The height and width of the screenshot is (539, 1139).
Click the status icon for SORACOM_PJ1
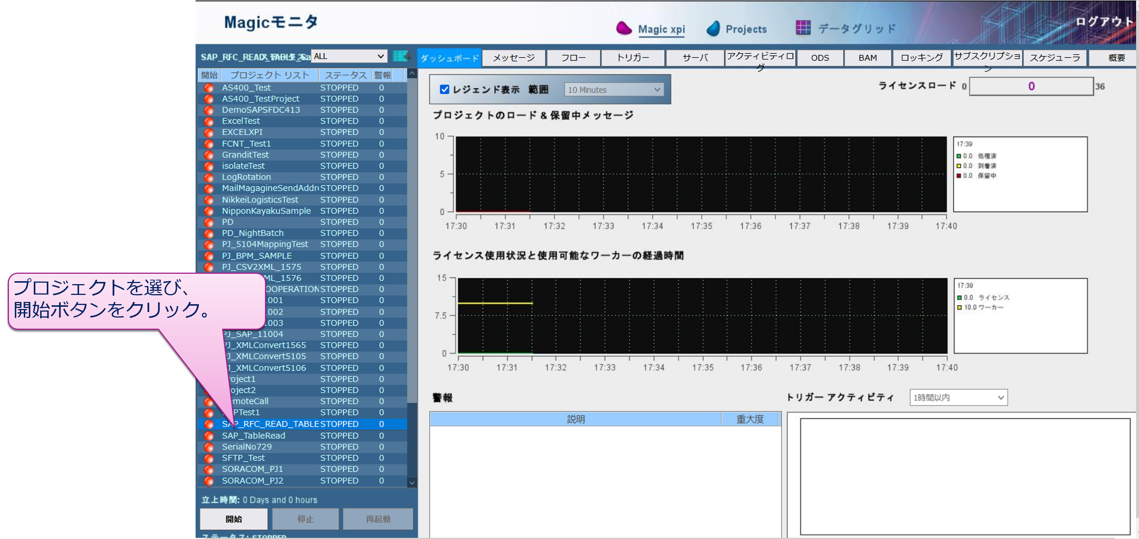pyautogui.click(x=209, y=469)
